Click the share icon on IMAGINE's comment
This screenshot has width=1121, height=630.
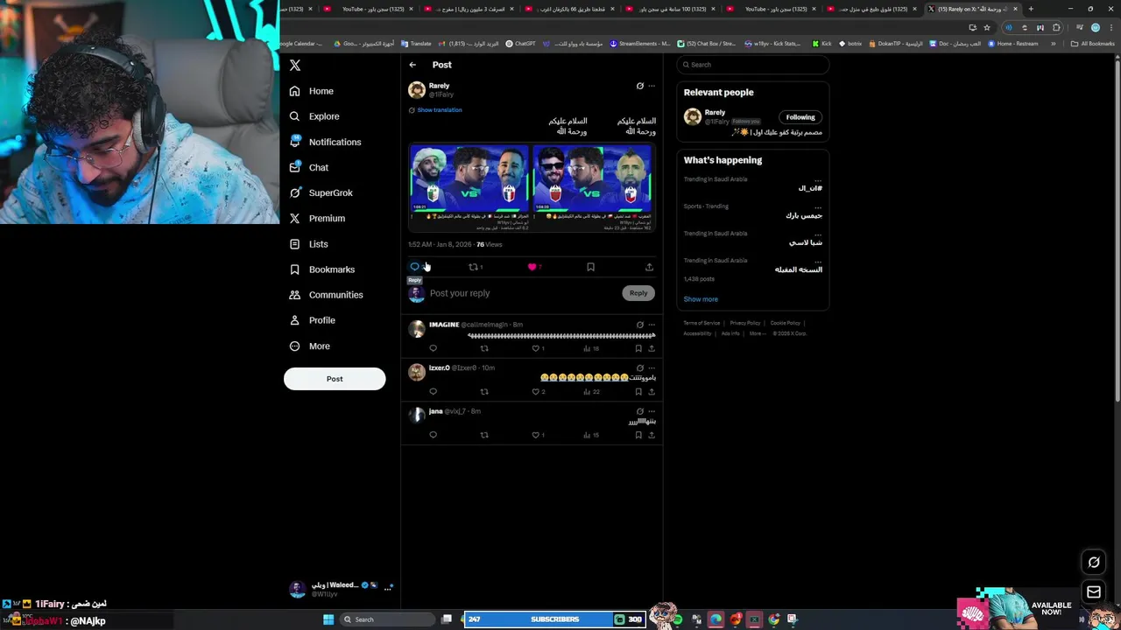click(x=651, y=348)
